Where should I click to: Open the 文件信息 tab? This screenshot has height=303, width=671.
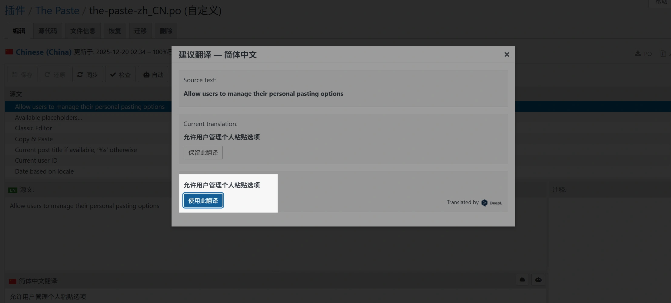point(83,31)
